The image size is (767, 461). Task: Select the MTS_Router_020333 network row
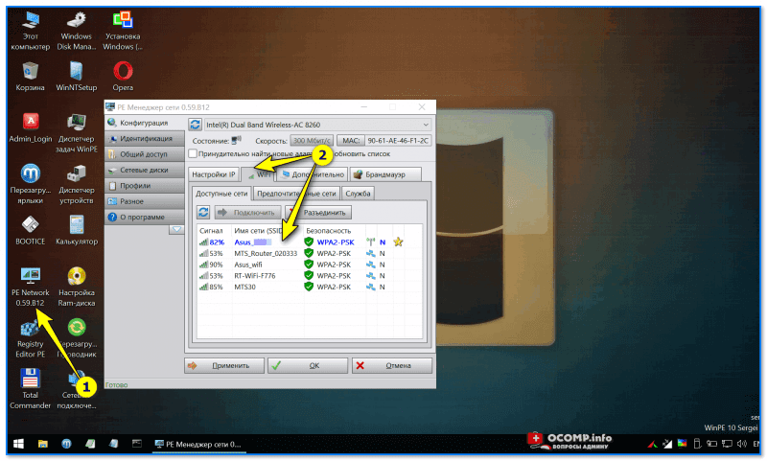[309, 253]
